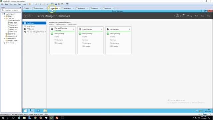213x120 pixels.
Task: Expand File and Storage Services arrow
Action: tap(45, 32)
